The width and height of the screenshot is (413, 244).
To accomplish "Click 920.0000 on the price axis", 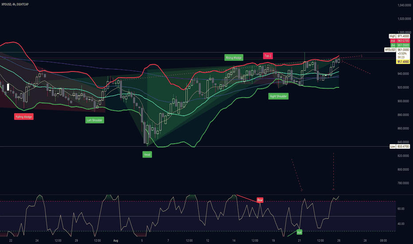I will pyautogui.click(x=403, y=87).
